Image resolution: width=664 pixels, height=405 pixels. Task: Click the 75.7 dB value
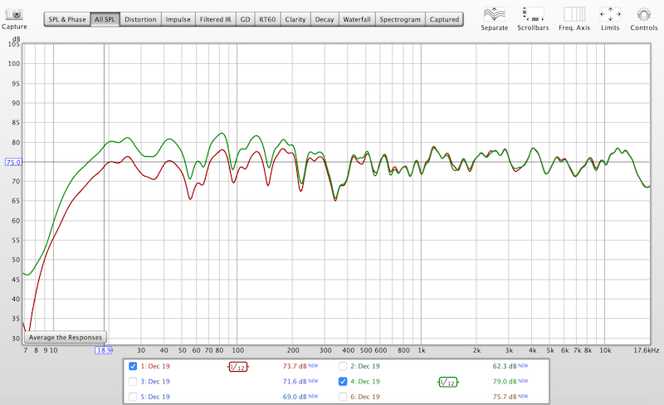(x=505, y=397)
